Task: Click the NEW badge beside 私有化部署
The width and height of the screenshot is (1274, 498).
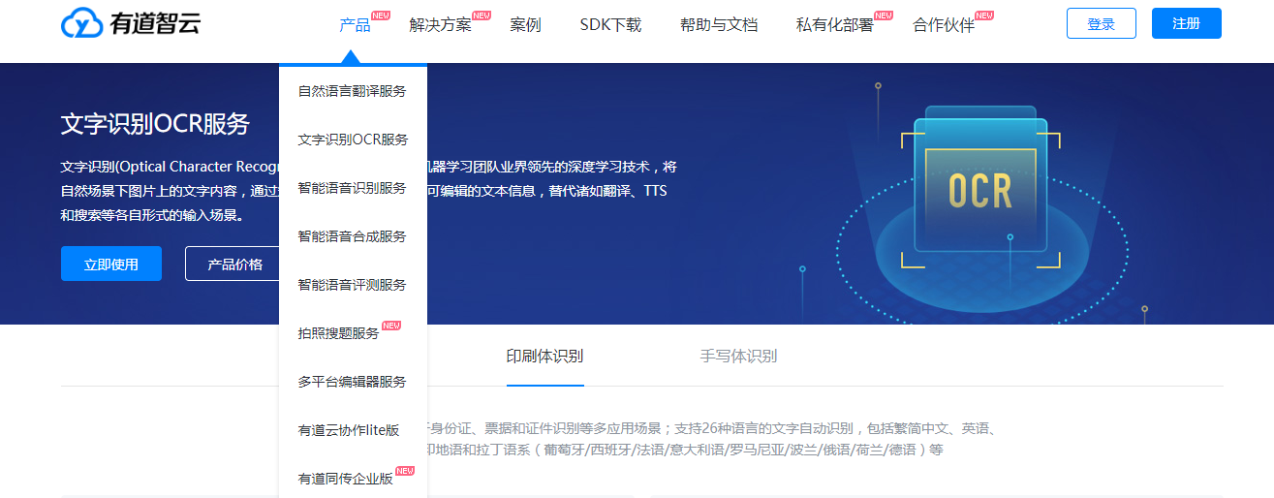Action: click(884, 16)
